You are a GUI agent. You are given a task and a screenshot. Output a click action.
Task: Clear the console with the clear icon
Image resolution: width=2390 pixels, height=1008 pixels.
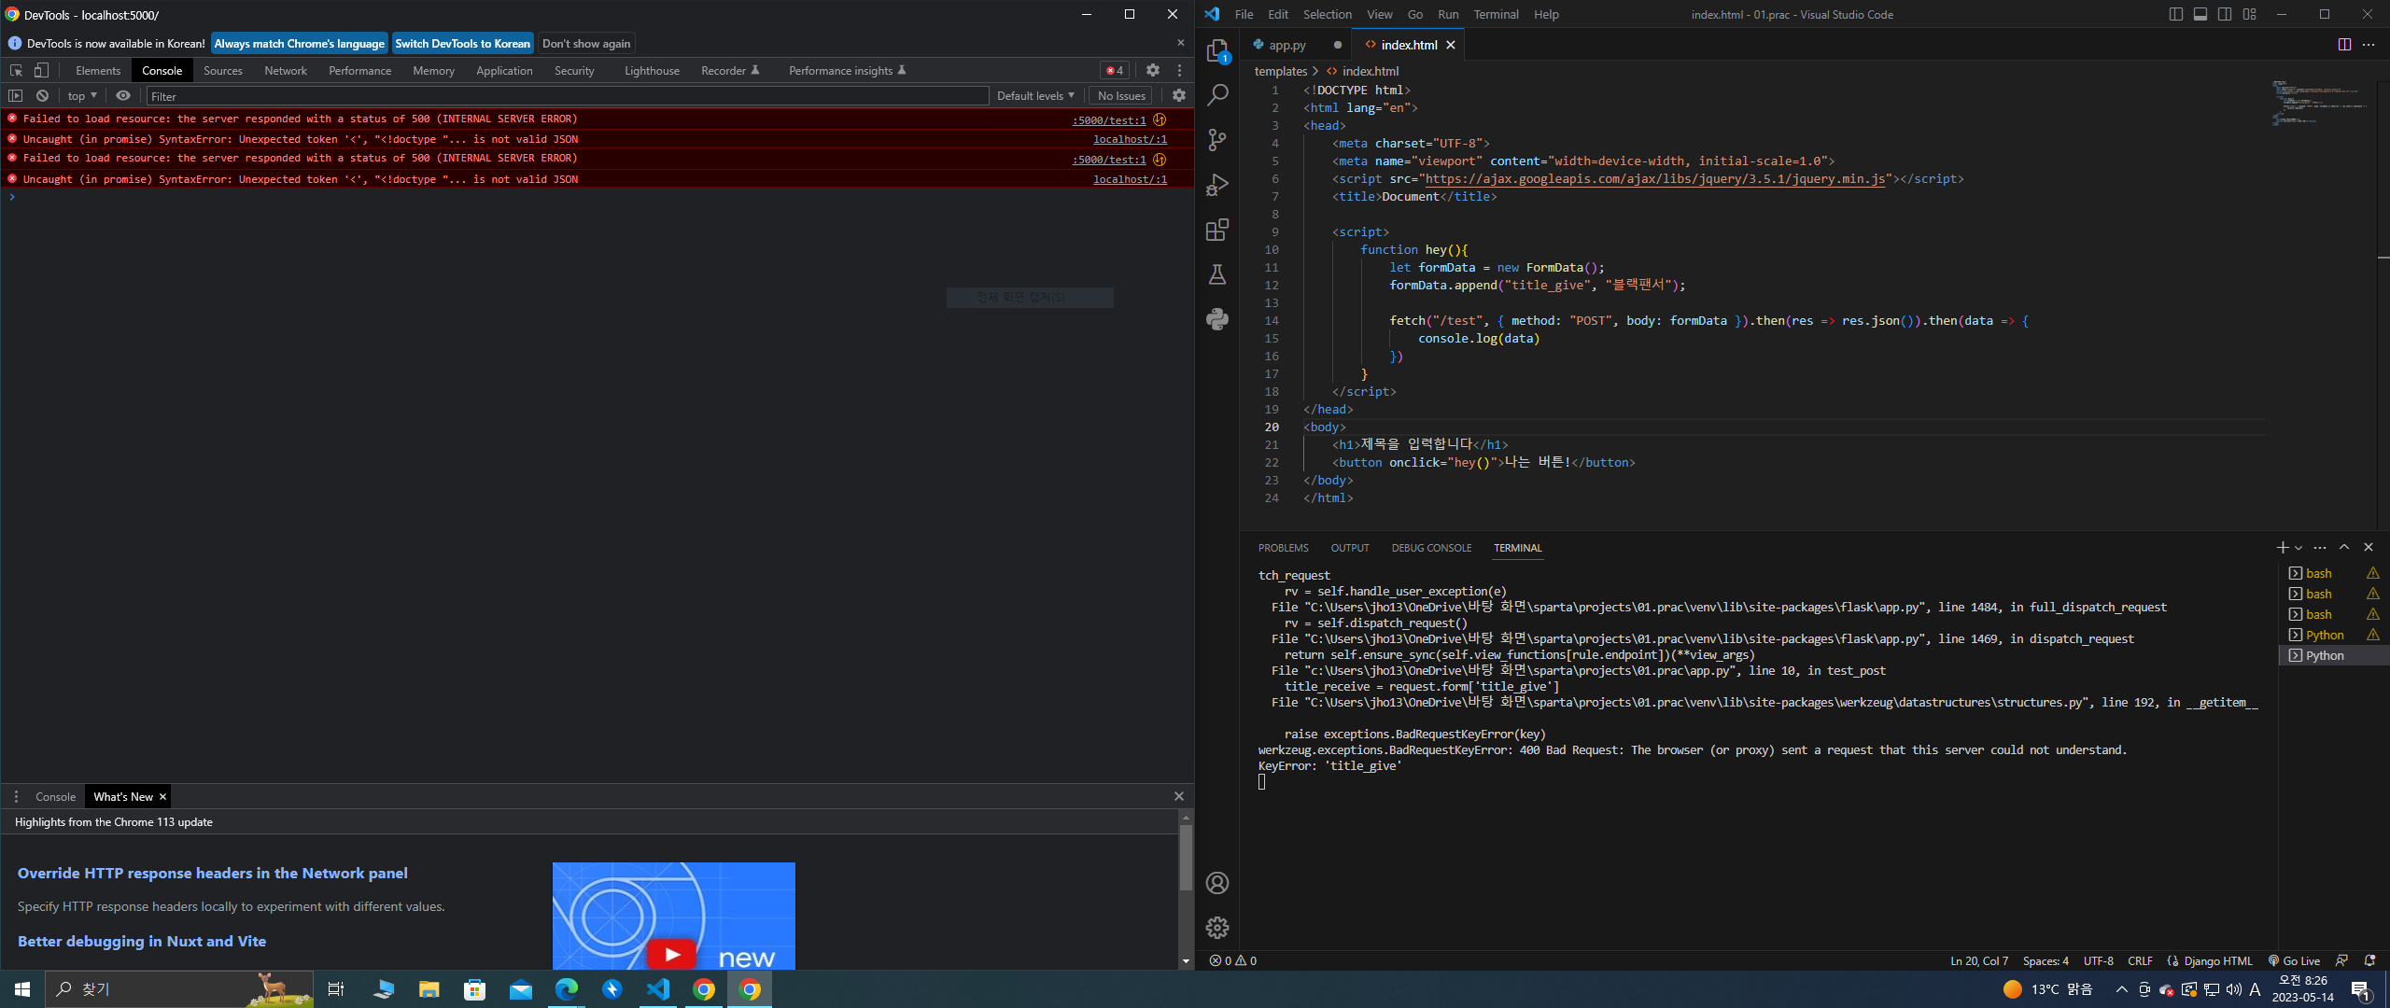point(42,95)
